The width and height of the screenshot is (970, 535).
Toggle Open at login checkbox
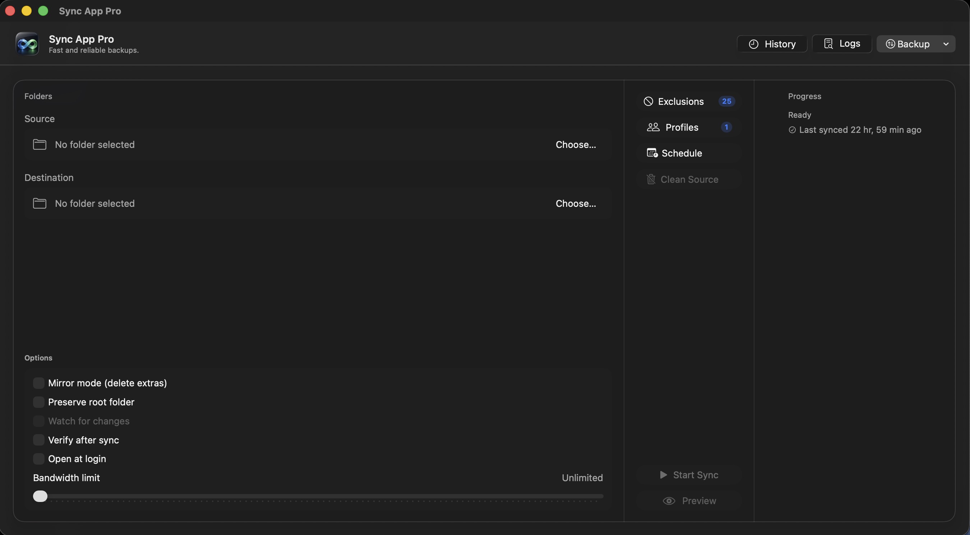(38, 459)
